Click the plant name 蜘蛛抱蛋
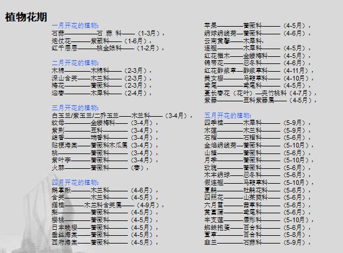Screen dimensions: 343x253 point(217,228)
